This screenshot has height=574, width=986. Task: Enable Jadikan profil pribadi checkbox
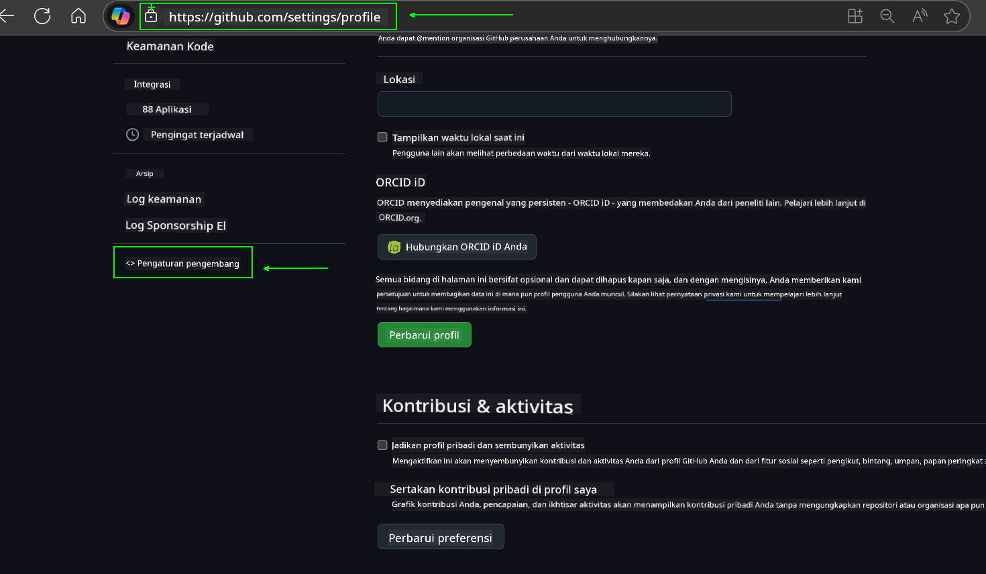coord(382,445)
